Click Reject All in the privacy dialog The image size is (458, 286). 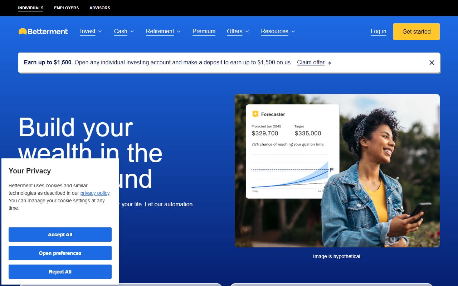pyautogui.click(x=60, y=272)
